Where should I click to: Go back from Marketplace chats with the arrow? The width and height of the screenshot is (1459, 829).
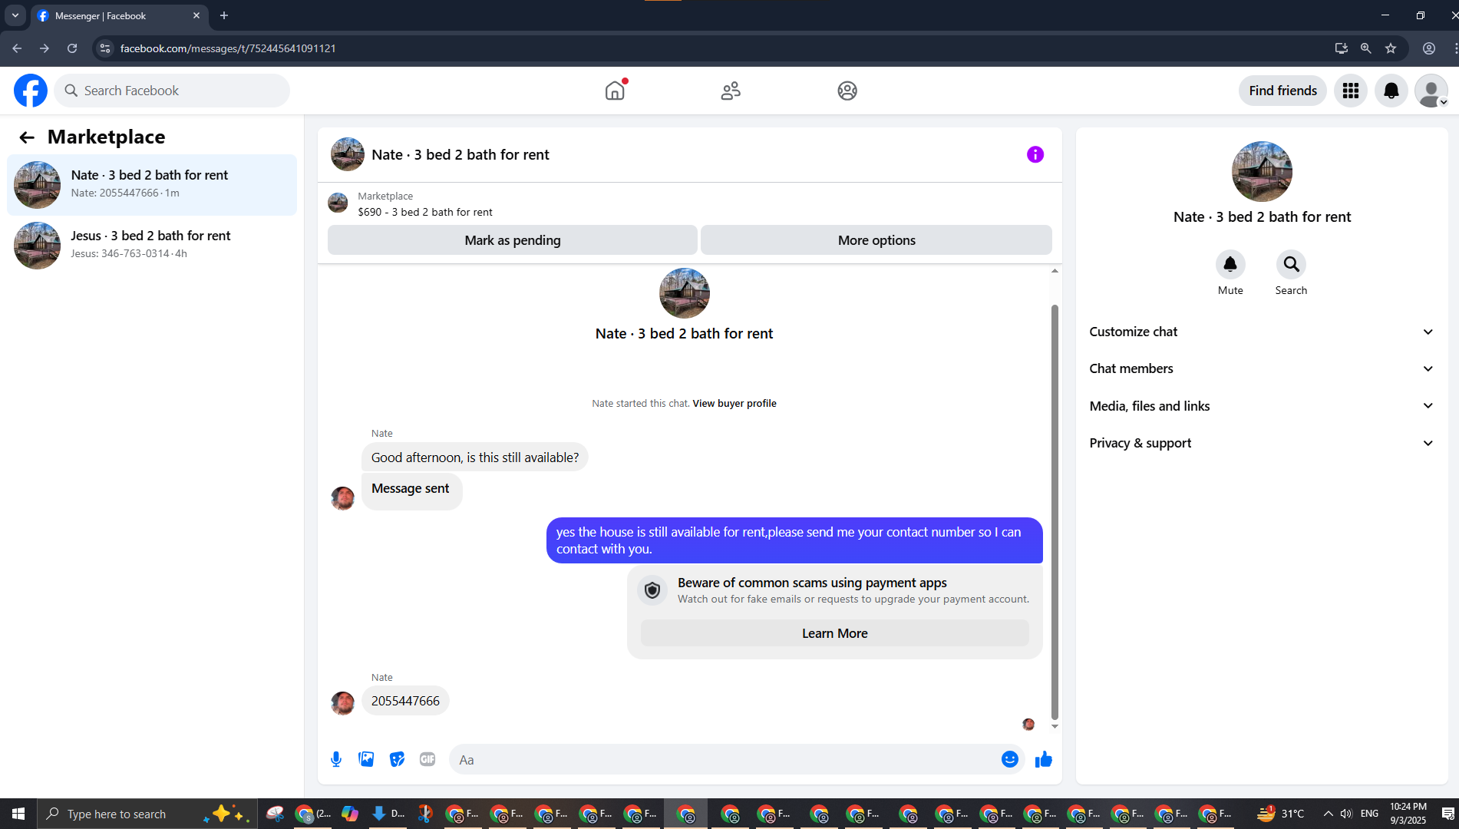pyautogui.click(x=27, y=137)
